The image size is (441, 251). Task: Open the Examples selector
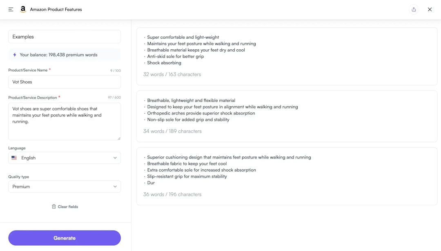coord(65,37)
